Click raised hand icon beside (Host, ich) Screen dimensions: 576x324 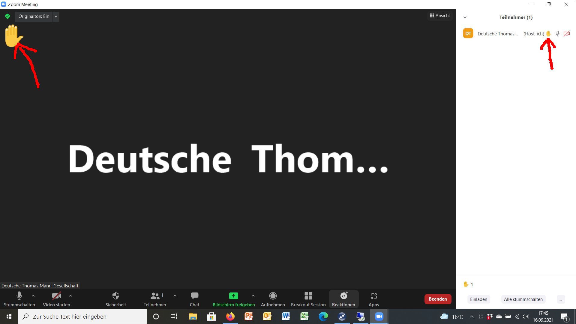click(x=548, y=34)
